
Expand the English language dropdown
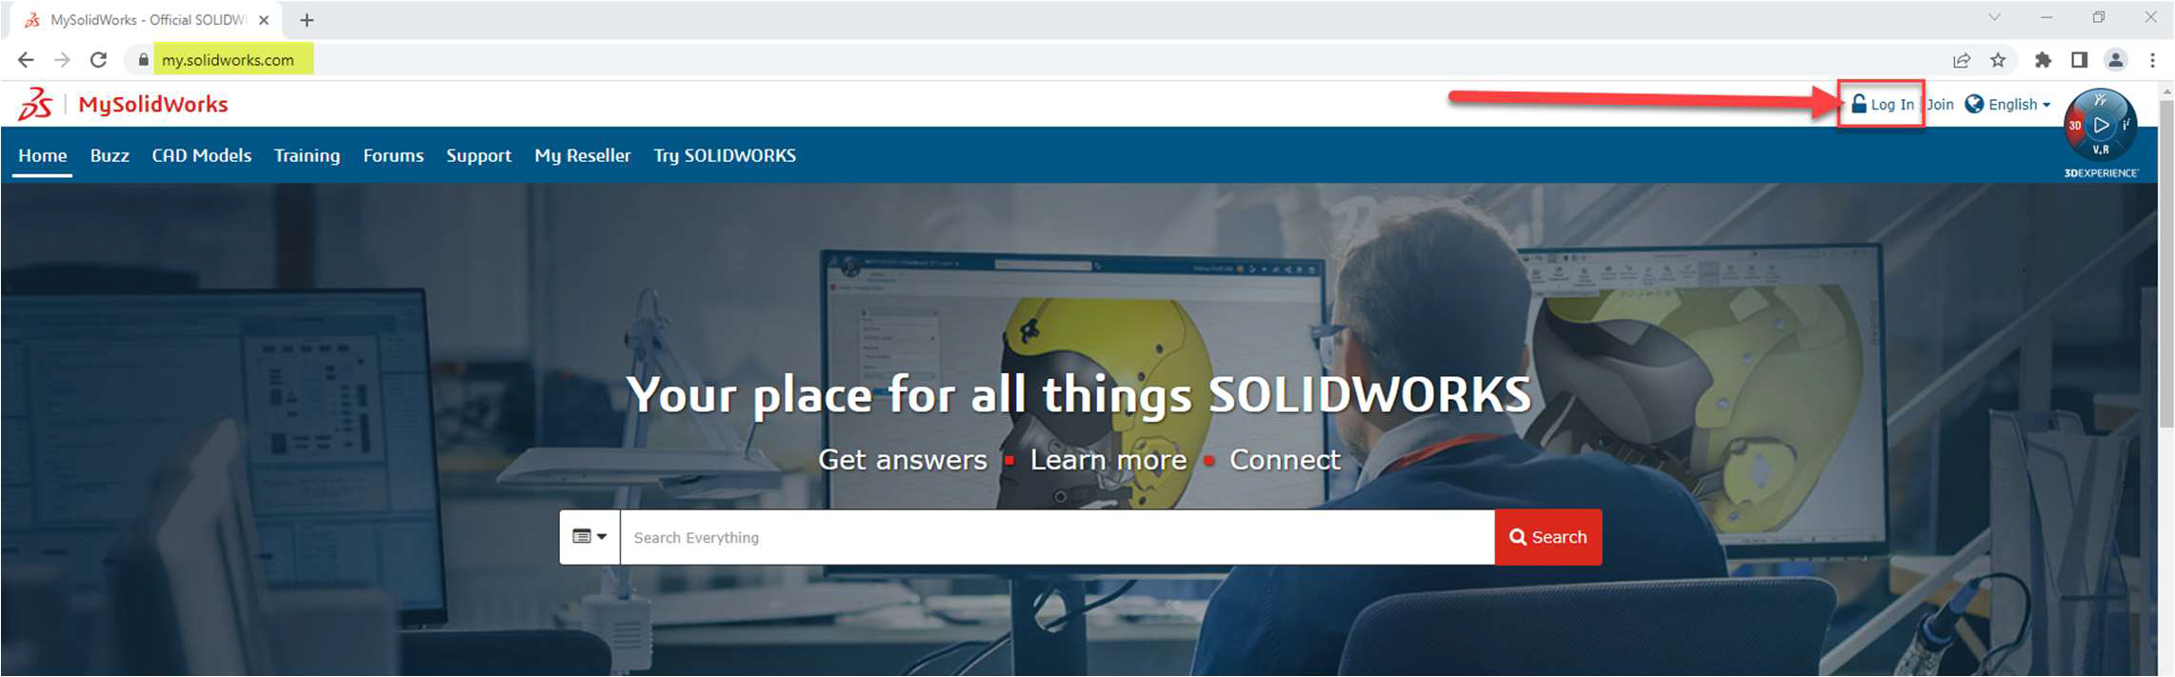coord(2008,105)
